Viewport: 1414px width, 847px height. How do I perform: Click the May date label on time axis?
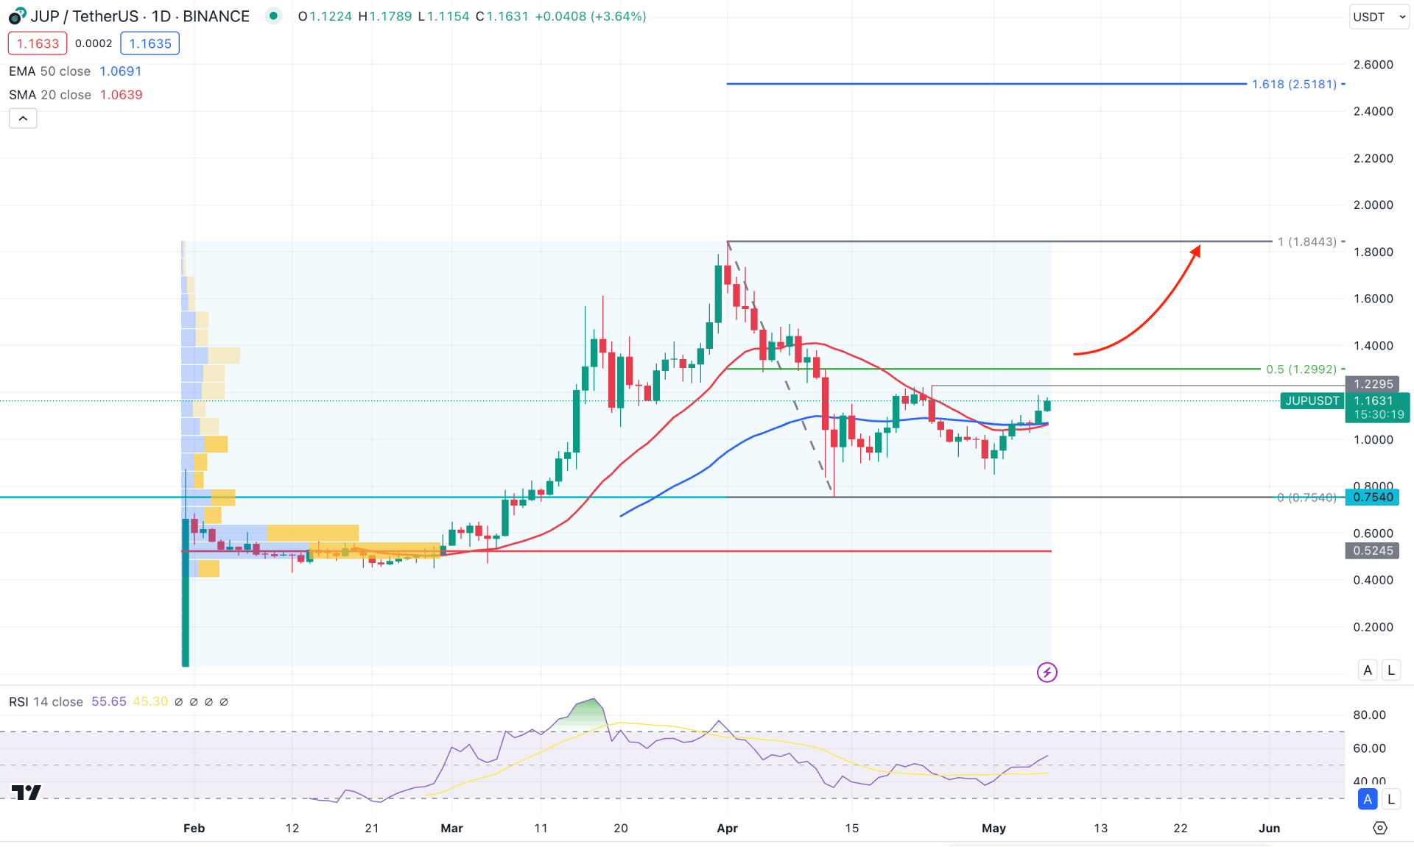pyautogui.click(x=993, y=828)
